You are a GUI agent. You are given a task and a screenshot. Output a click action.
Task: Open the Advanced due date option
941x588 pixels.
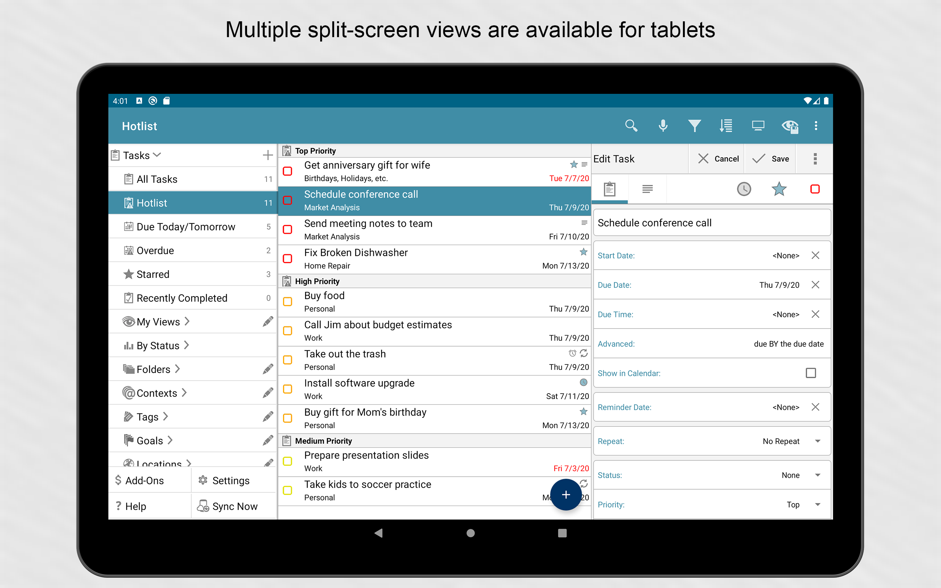712,344
